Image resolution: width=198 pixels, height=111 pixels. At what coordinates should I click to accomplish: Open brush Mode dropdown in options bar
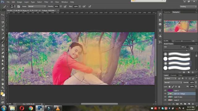click(x=37, y=6)
